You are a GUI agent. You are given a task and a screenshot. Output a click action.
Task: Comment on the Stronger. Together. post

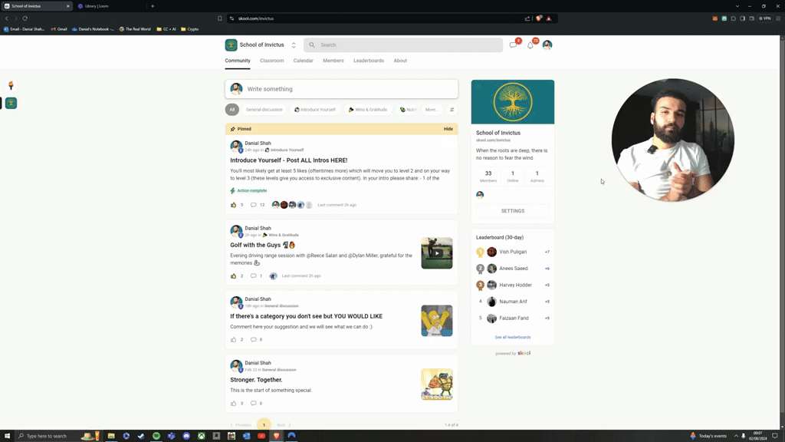click(254, 404)
